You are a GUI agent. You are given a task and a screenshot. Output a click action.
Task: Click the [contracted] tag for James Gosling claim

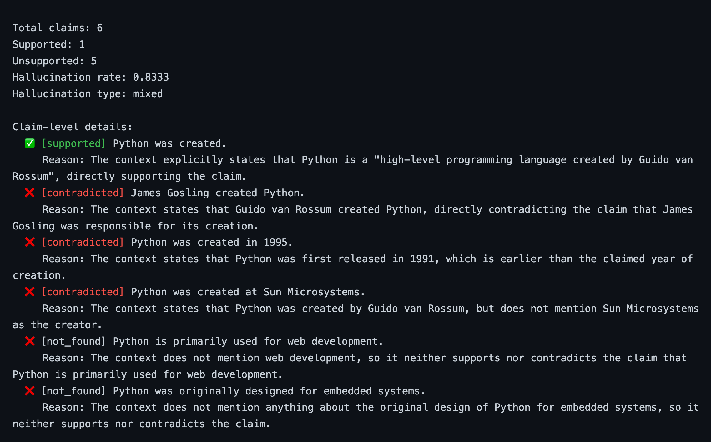click(83, 193)
